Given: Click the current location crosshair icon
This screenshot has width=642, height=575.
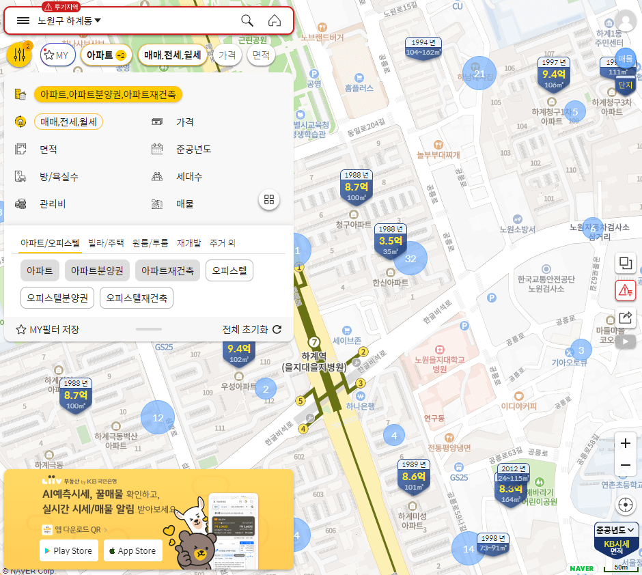Looking at the screenshot, I should (x=626, y=505).
